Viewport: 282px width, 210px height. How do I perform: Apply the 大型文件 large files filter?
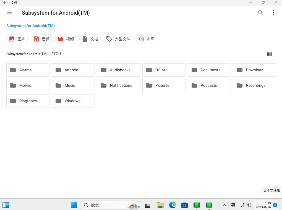119,39
